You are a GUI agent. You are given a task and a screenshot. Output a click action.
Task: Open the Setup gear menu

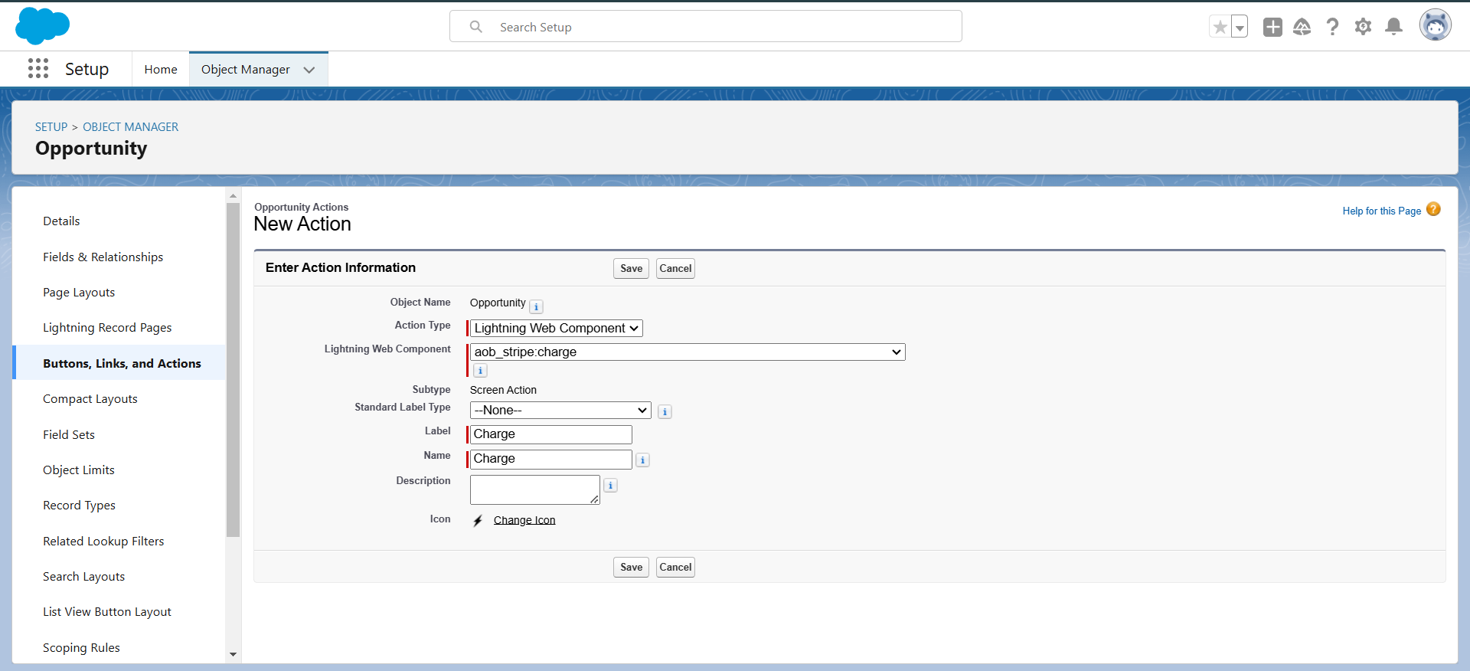[x=1363, y=27]
